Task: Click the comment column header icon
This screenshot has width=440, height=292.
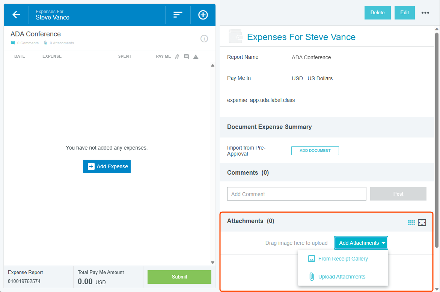Action: point(186,57)
